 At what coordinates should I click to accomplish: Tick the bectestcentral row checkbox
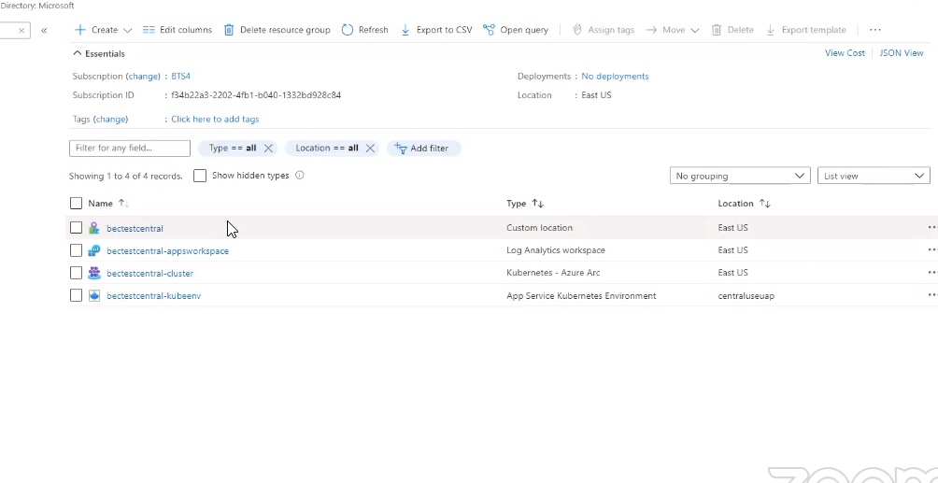[x=76, y=227]
